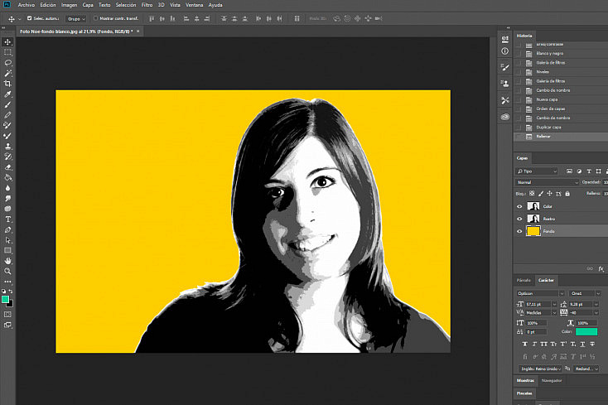Open the Ventana menu

click(x=195, y=5)
